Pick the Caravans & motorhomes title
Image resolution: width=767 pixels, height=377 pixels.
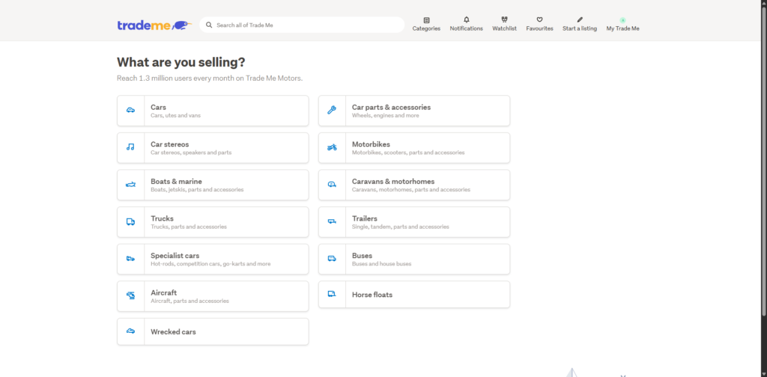pyautogui.click(x=393, y=181)
